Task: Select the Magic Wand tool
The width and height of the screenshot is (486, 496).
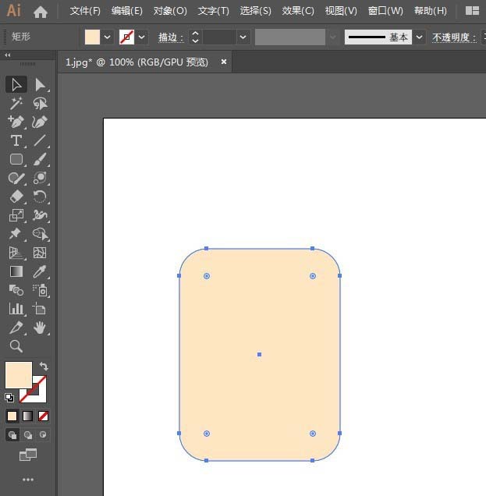Action: pyautogui.click(x=16, y=104)
